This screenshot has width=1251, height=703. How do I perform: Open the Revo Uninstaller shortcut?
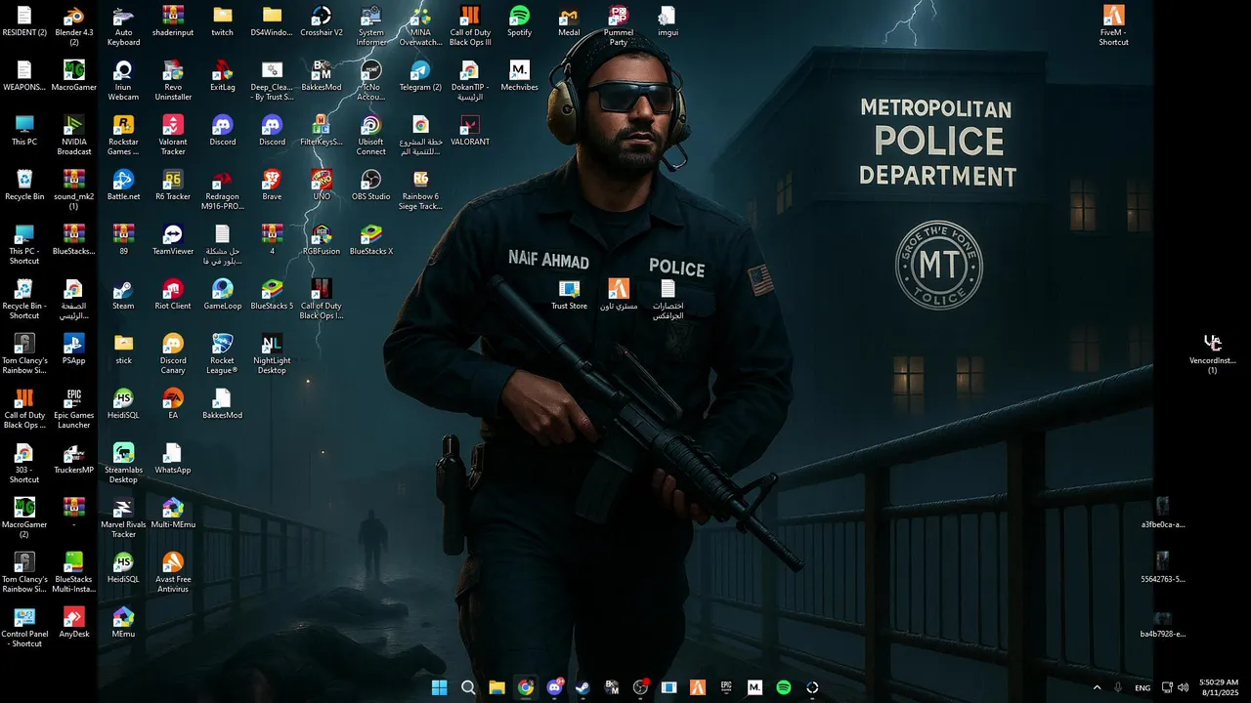(x=173, y=81)
